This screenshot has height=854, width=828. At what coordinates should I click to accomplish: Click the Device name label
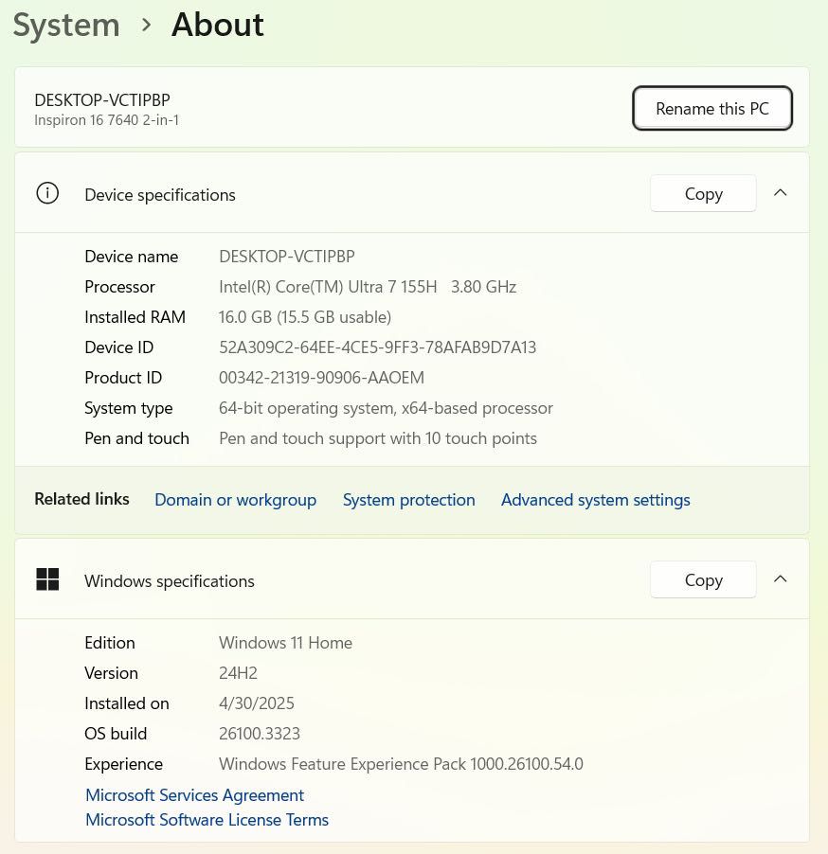tap(132, 256)
